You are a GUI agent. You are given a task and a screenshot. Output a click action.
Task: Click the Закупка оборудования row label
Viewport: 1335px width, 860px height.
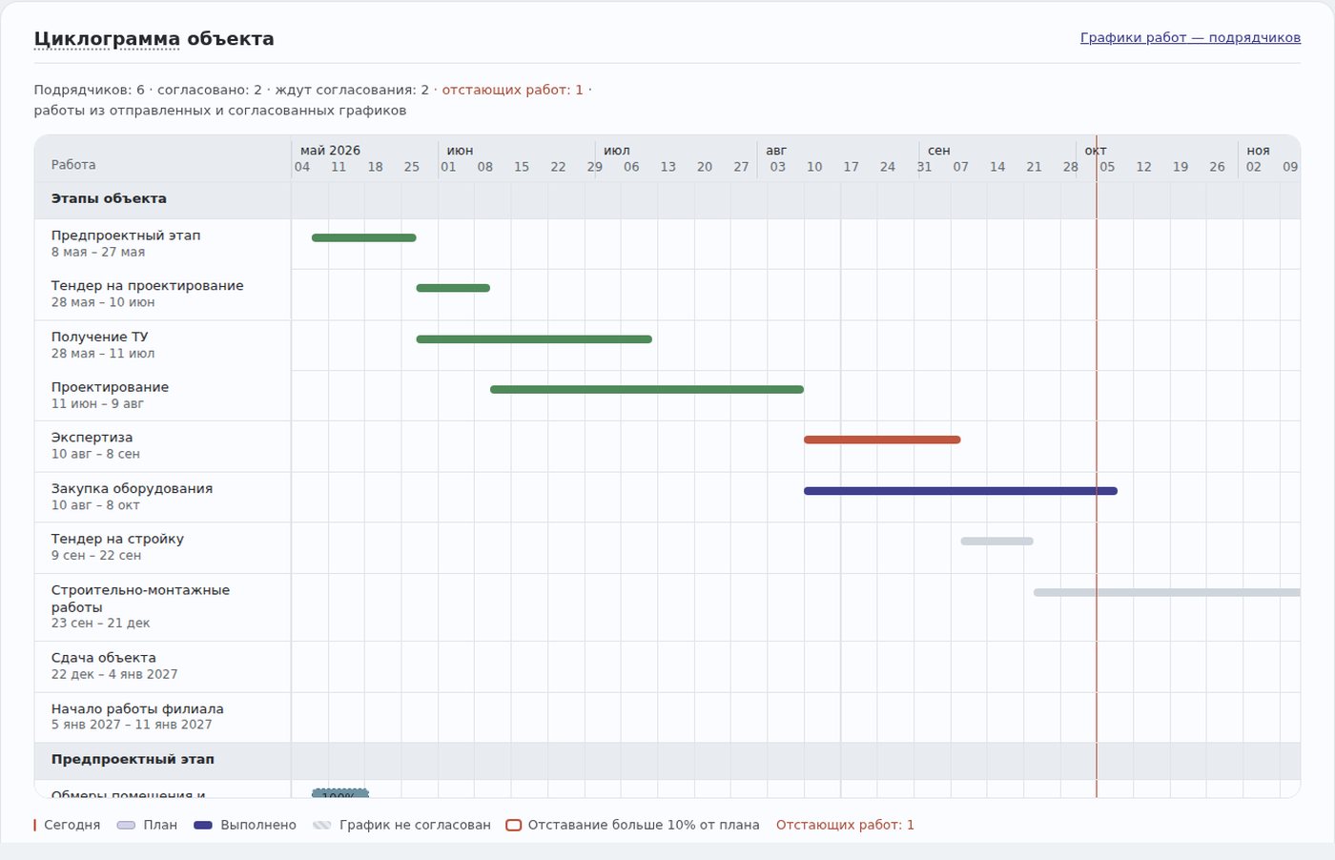pyautogui.click(x=132, y=488)
